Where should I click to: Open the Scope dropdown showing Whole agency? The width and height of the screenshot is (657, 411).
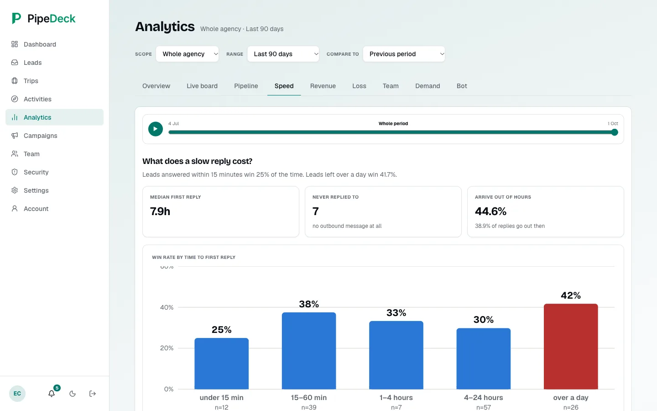click(188, 54)
